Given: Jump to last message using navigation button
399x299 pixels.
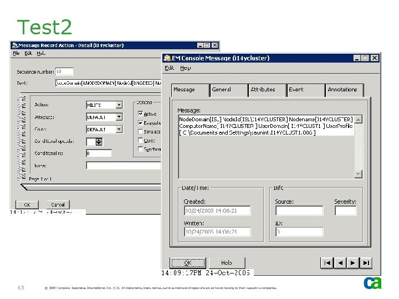Looking at the screenshot, I should click(366, 263).
